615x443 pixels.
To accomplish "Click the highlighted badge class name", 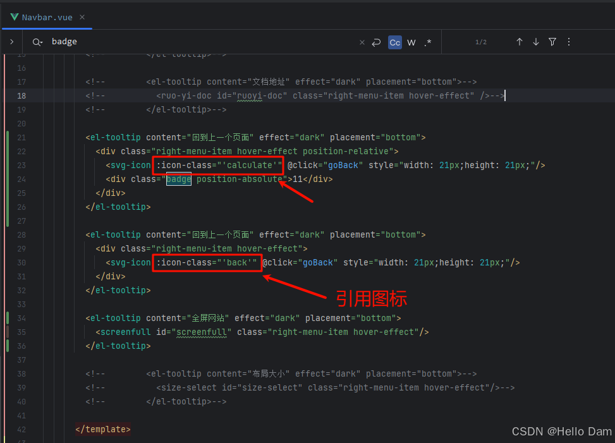I will (x=179, y=179).
